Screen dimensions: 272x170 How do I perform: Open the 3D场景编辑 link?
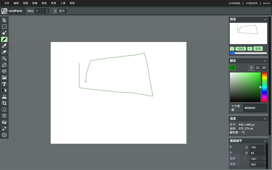234,3
